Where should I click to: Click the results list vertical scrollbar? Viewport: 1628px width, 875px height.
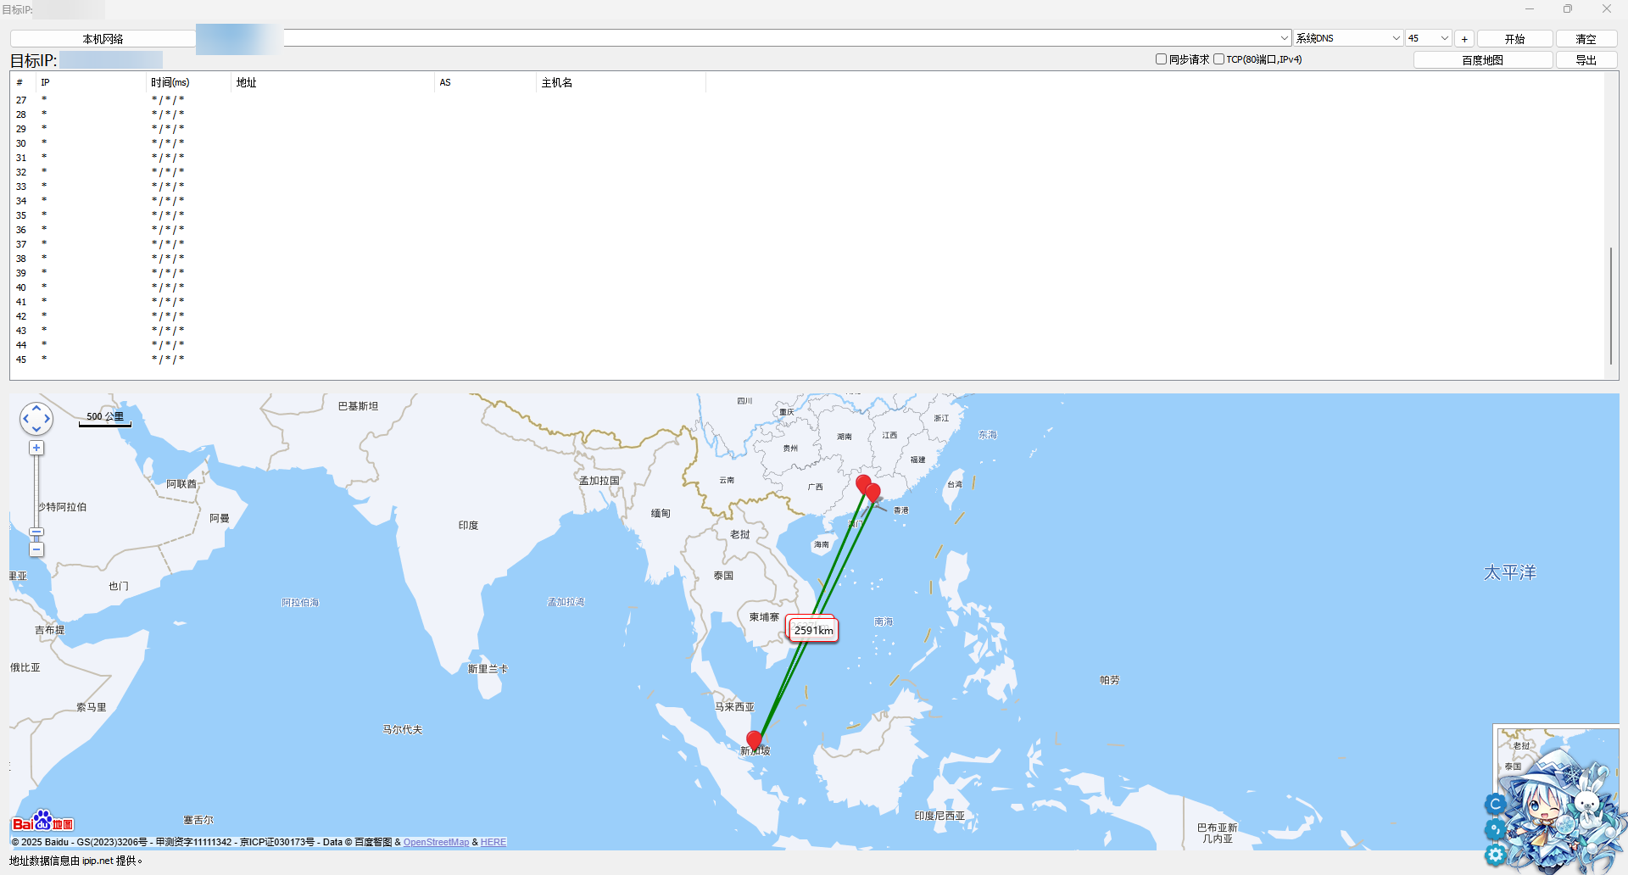pos(1610,305)
